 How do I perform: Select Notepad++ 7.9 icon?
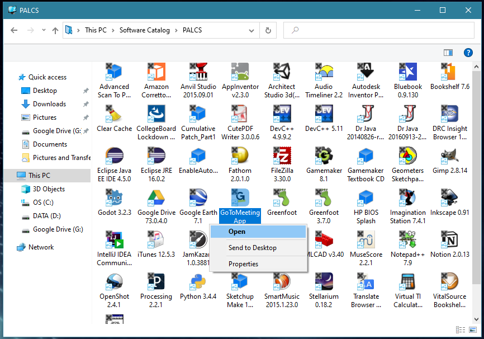pos(408,240)
